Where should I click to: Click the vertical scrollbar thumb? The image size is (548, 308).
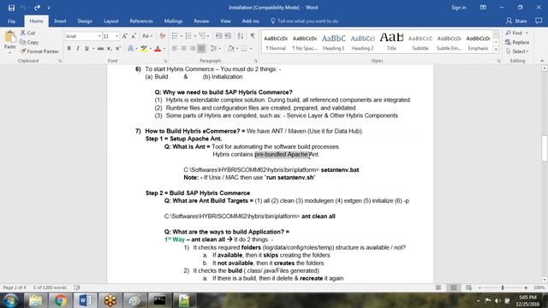[545, 148]
